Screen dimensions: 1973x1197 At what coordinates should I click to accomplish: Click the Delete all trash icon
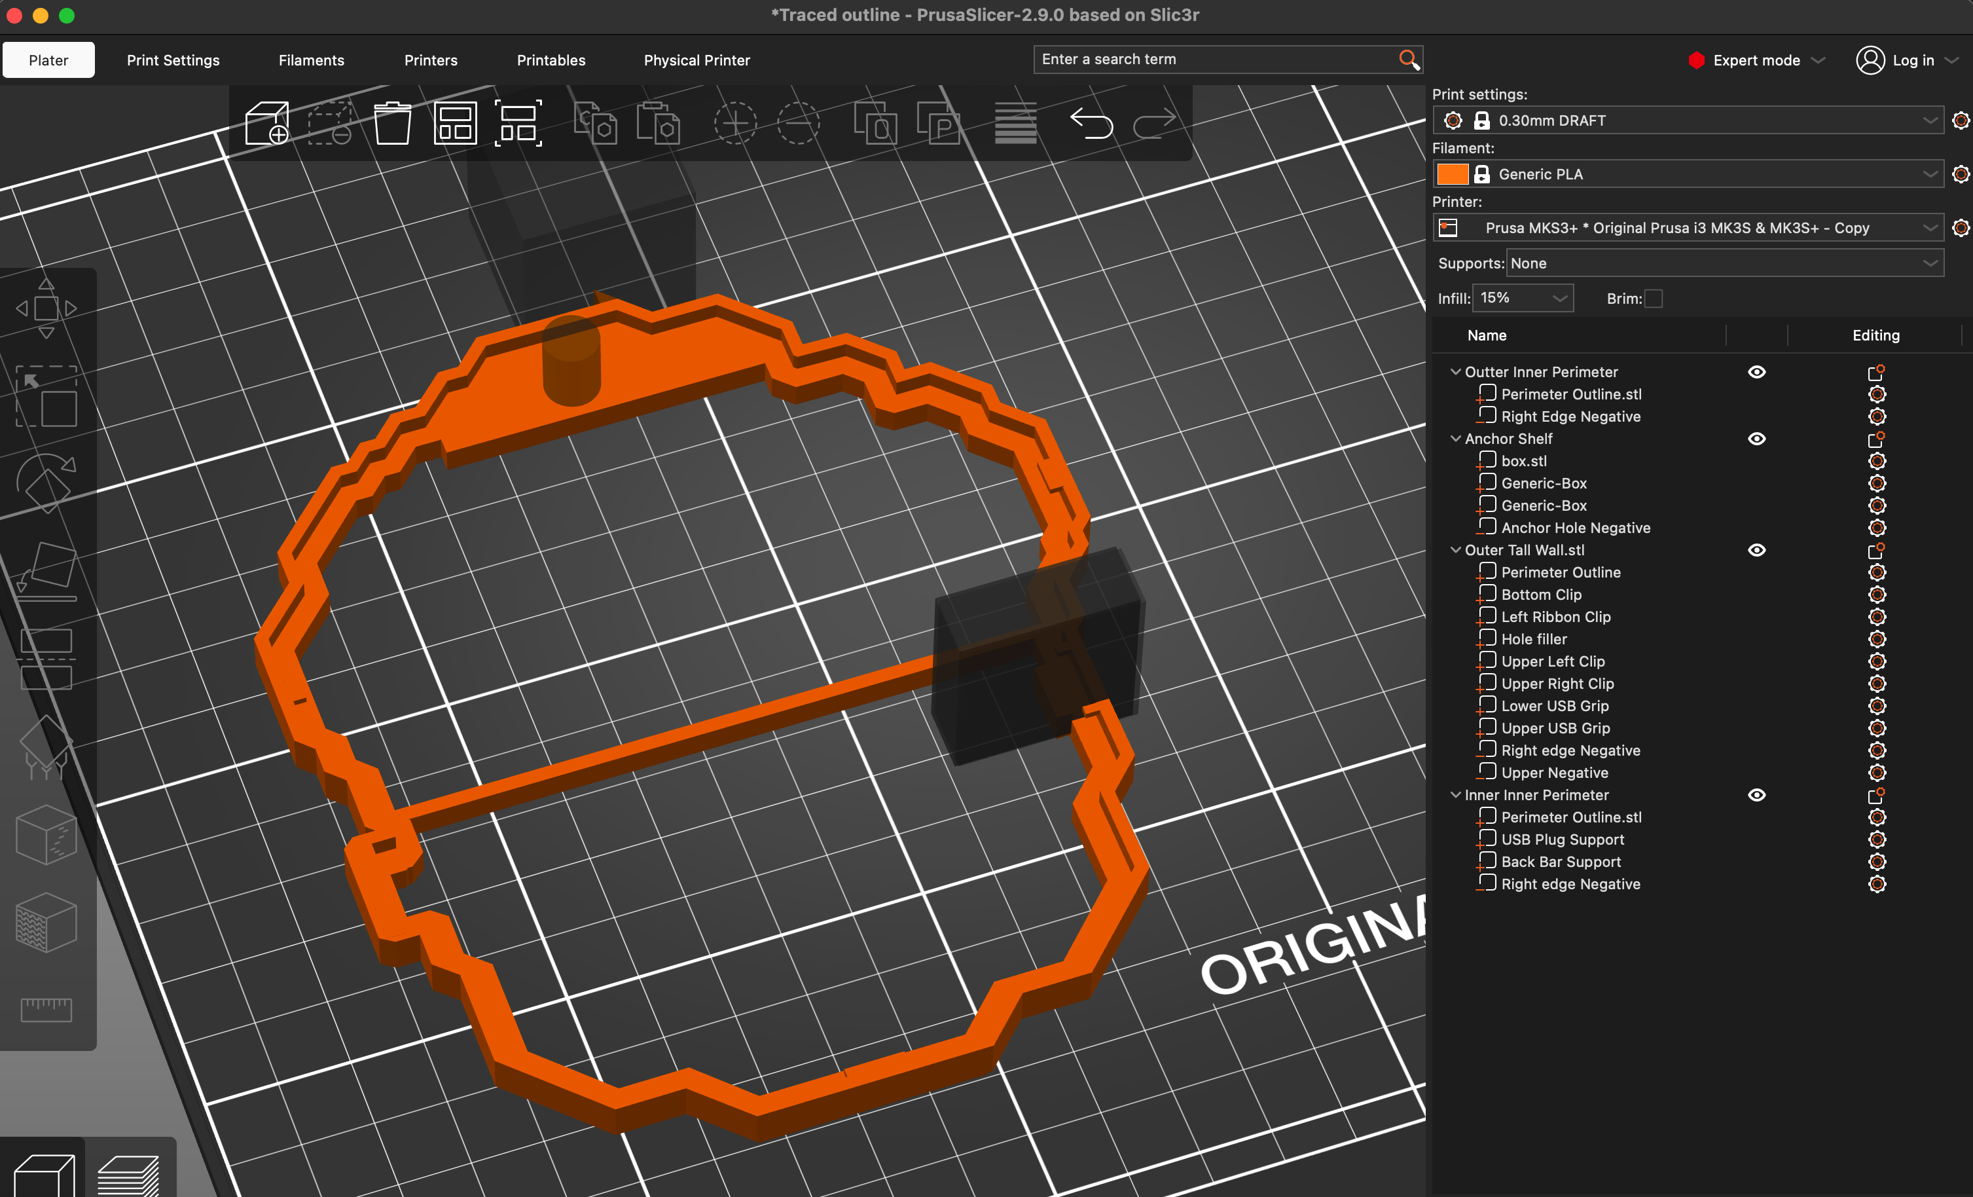click(392, 123)
